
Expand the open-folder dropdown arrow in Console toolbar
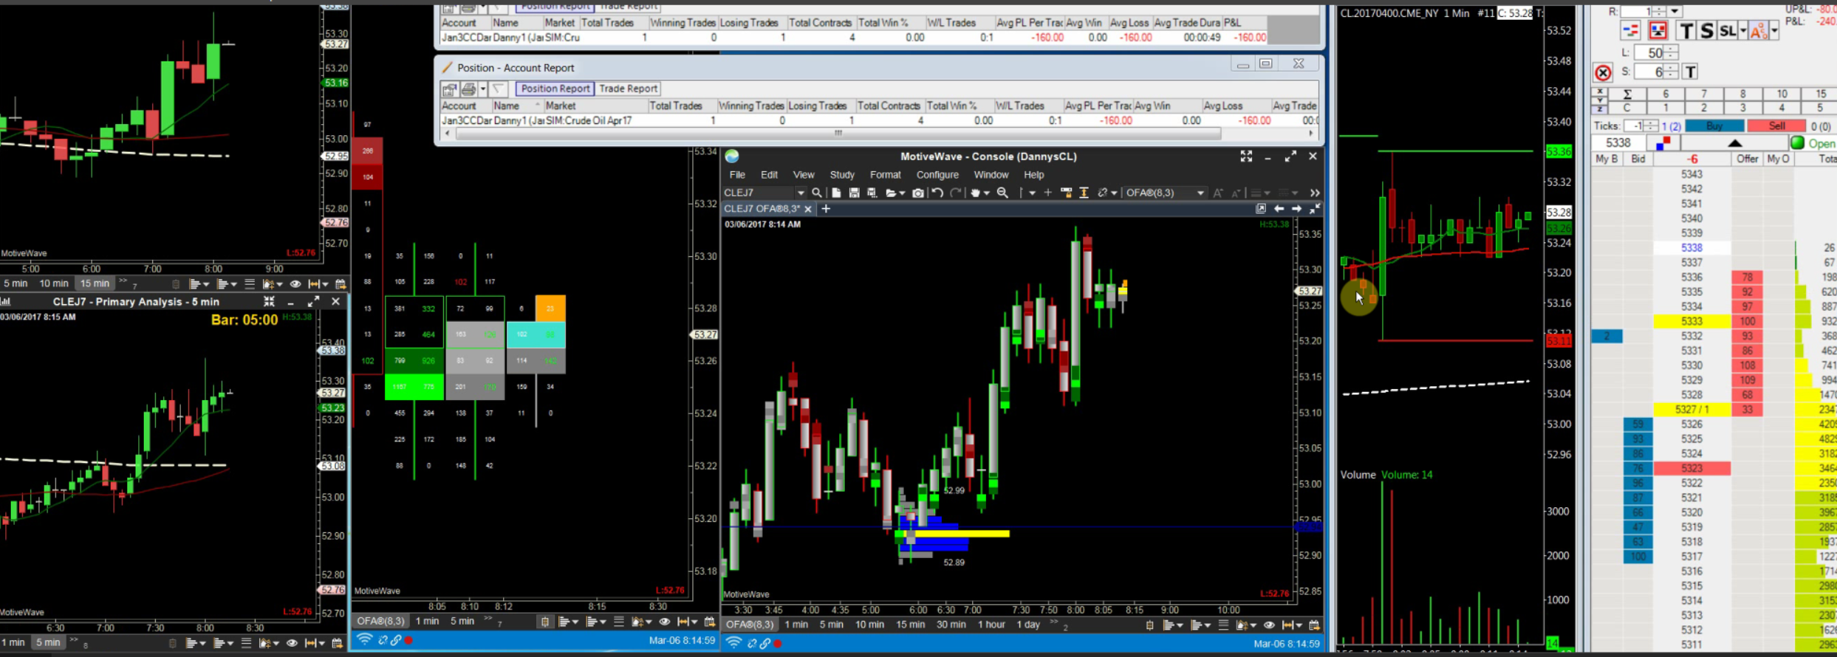(902, 193)
